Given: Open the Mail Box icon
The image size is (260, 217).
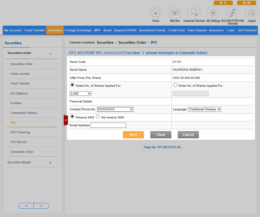Looking at the screenshot, I should 175,13.
